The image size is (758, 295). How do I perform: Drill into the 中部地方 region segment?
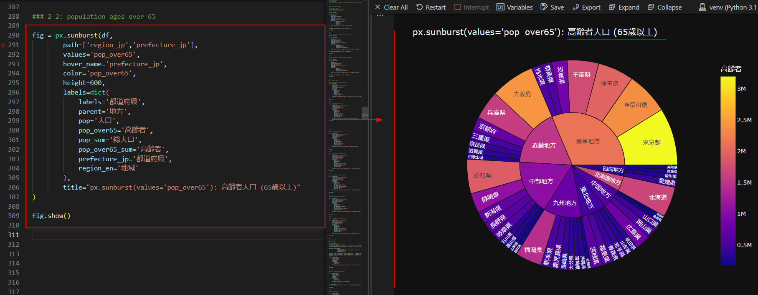coord(541,181)
